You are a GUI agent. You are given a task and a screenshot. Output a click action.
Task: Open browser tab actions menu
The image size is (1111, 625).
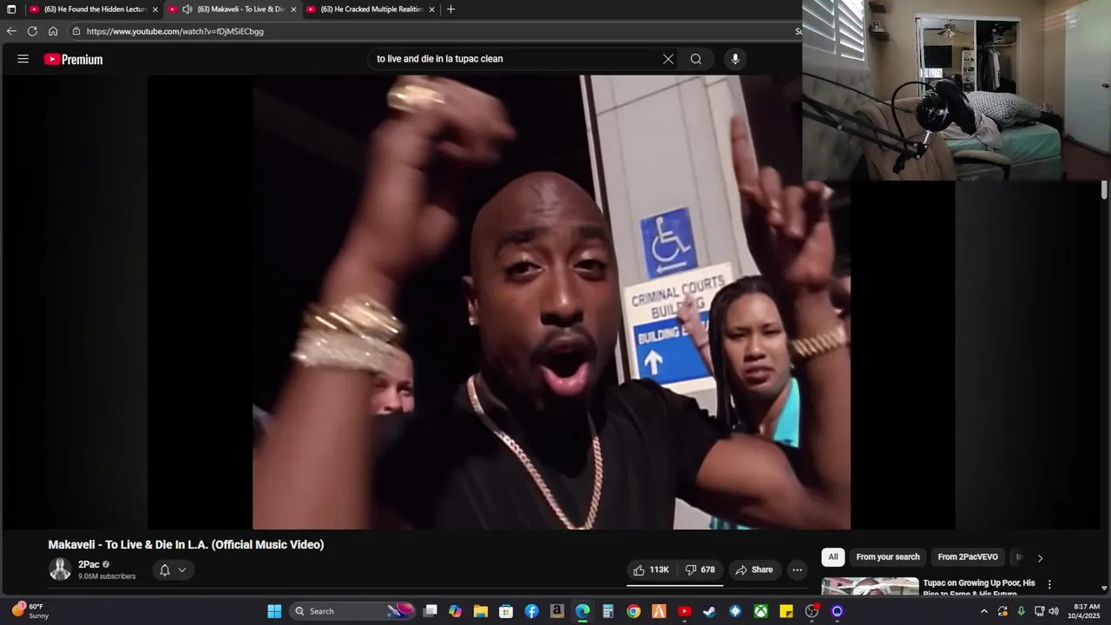point(11,10)
